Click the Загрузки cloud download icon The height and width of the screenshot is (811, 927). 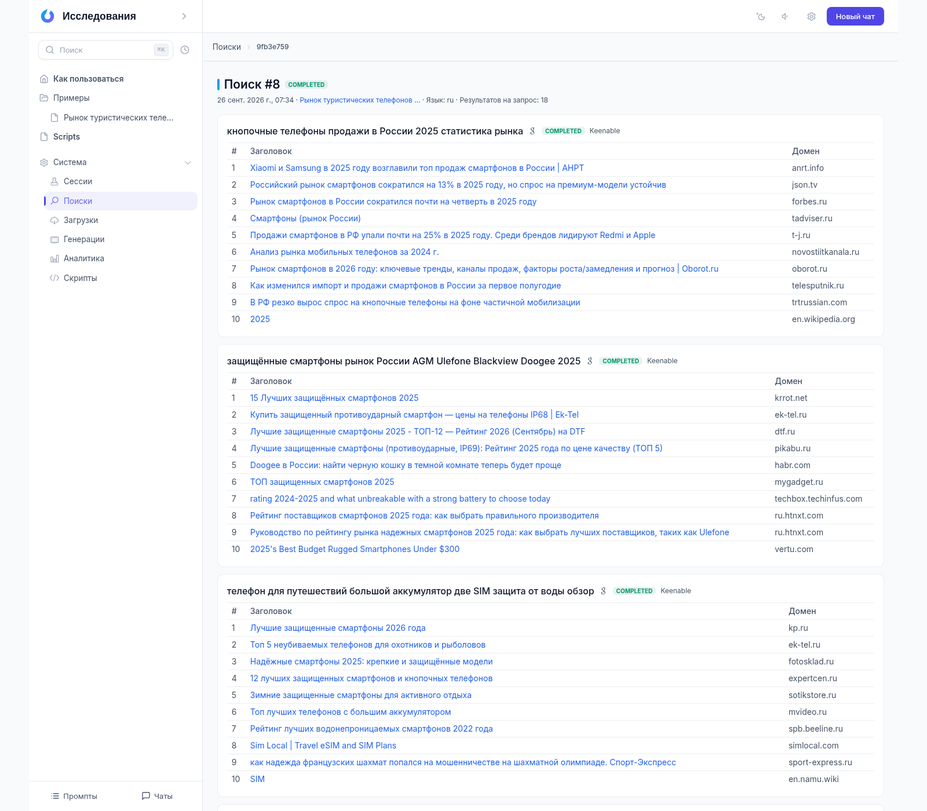click(x=54, y=220)
